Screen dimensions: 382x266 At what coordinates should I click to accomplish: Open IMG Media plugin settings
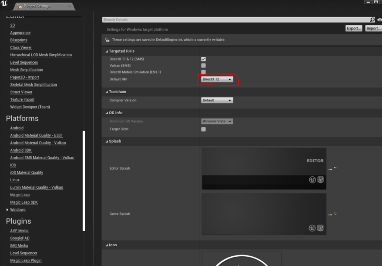coord(19,246)
